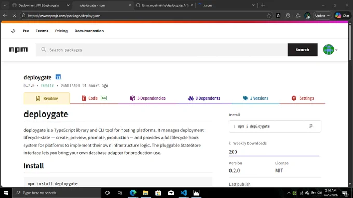Open the Teams link

(x=42, y=31)
